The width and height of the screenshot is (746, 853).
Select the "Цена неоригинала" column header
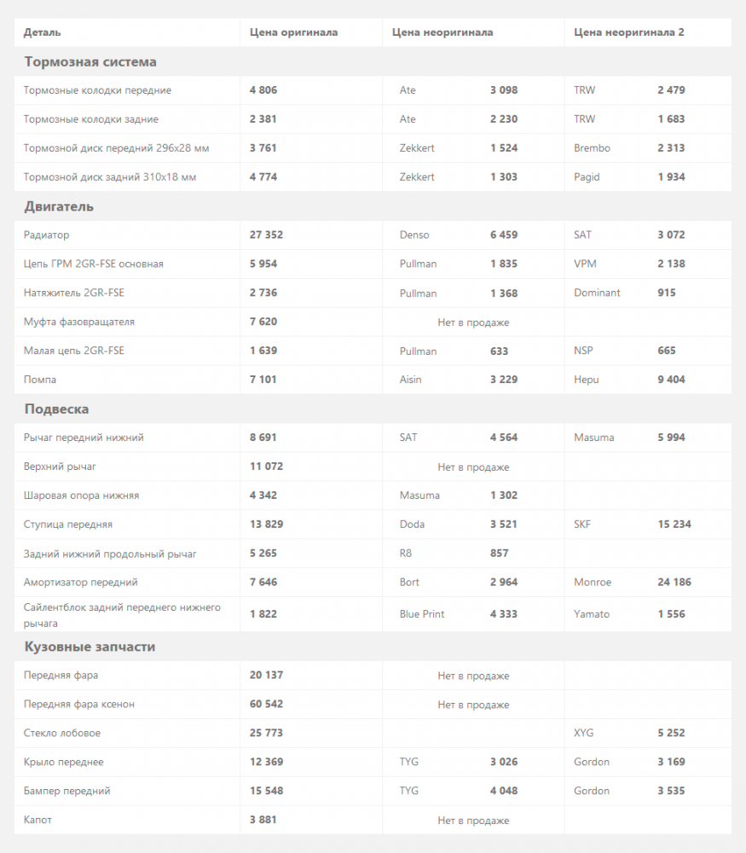click(x=442, y=32)
